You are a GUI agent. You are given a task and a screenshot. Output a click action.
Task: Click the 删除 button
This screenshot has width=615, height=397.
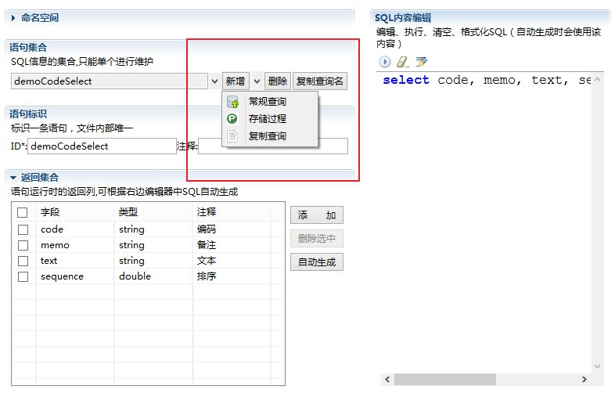pyautogui.click(x=278, y=81)
